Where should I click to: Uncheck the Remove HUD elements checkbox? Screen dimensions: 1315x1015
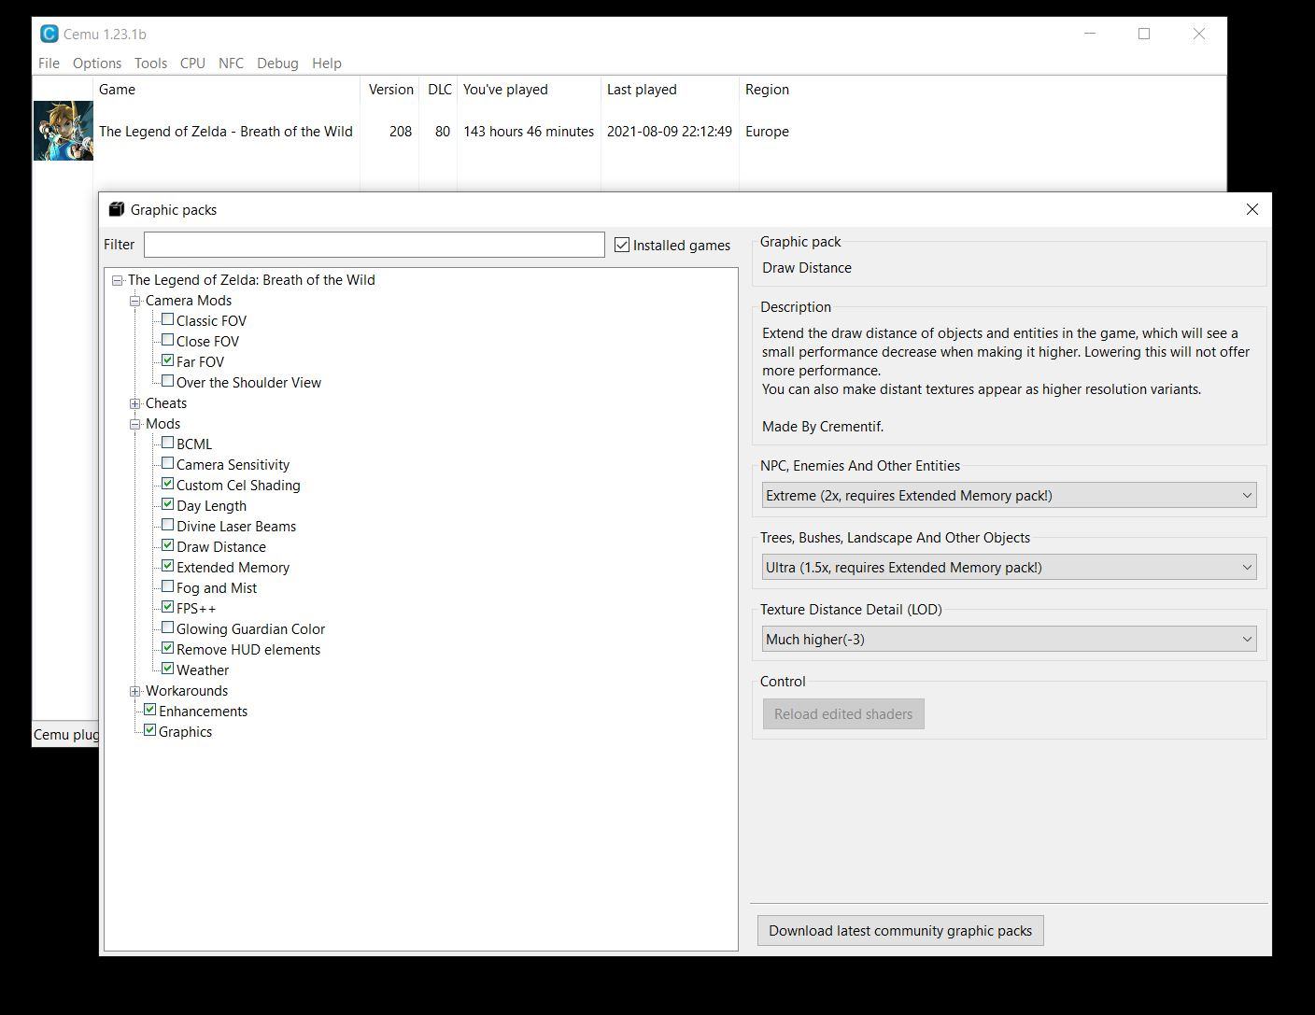click(x=167, y=648)
